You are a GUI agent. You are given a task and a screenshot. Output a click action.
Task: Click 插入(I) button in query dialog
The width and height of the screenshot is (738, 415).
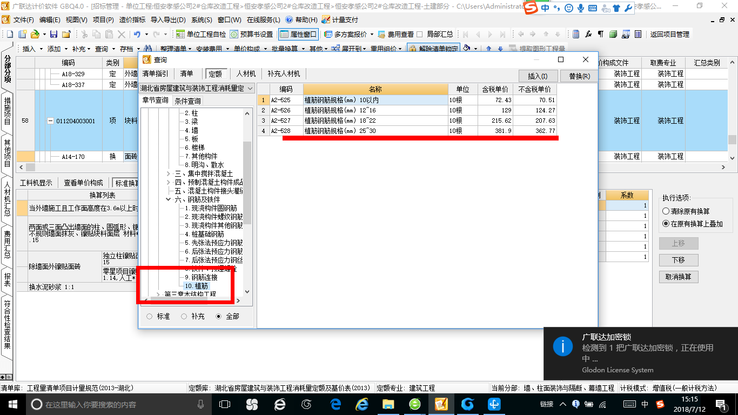(538, 76)
